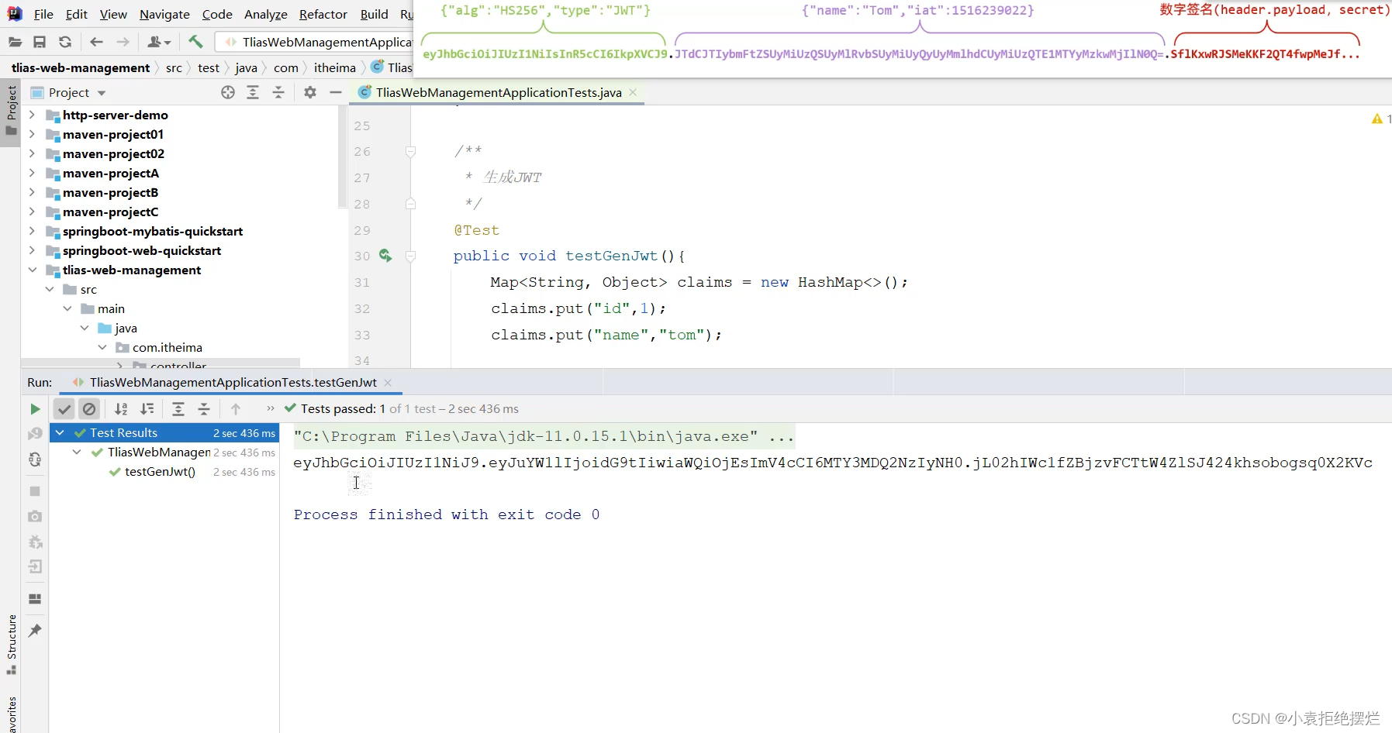This screenshot has height=733, width=1392.
Task: Click the Open folder icon in main toolbar
Action: point(15,42)
